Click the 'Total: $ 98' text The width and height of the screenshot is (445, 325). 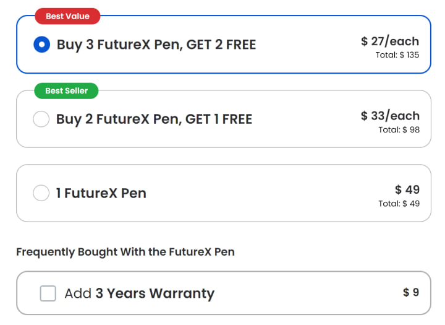click(x=399, y=129)
